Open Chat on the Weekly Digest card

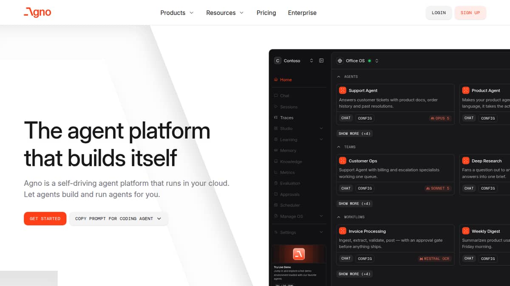tap(469, 258)
